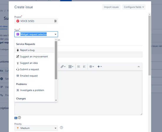Click the icon beside Investigate a problem
The height and width of the screenshot is (132, 162).
pyautogui.click(x=18, y=90)
